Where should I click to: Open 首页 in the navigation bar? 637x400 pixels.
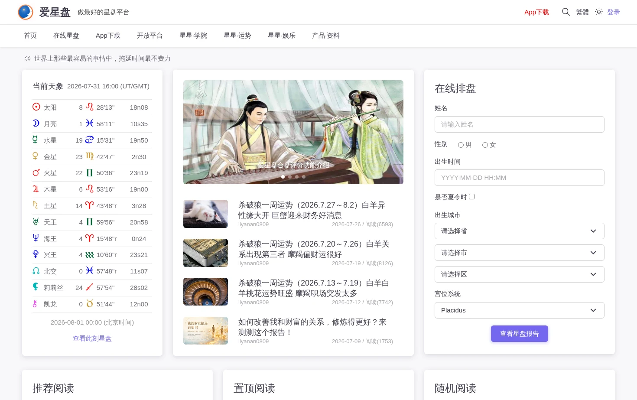point(30,36)
